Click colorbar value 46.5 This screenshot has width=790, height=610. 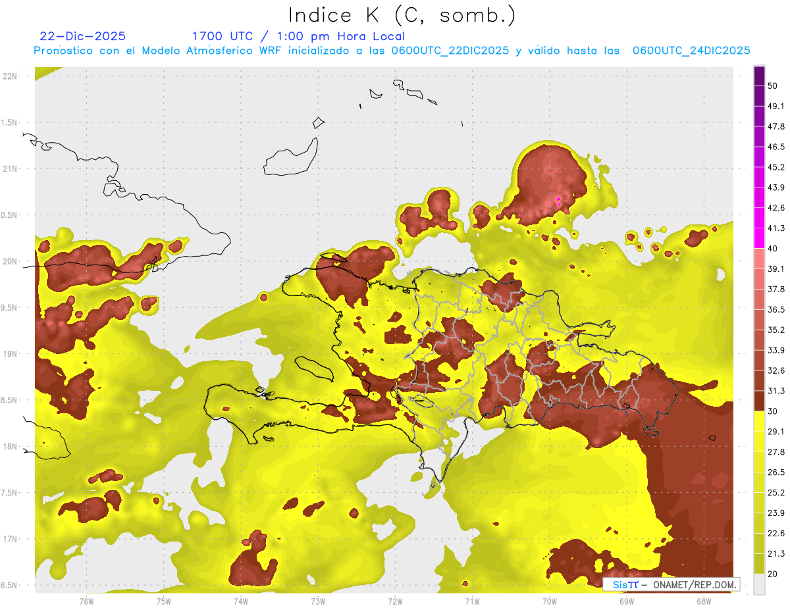(x=776, y=147)
